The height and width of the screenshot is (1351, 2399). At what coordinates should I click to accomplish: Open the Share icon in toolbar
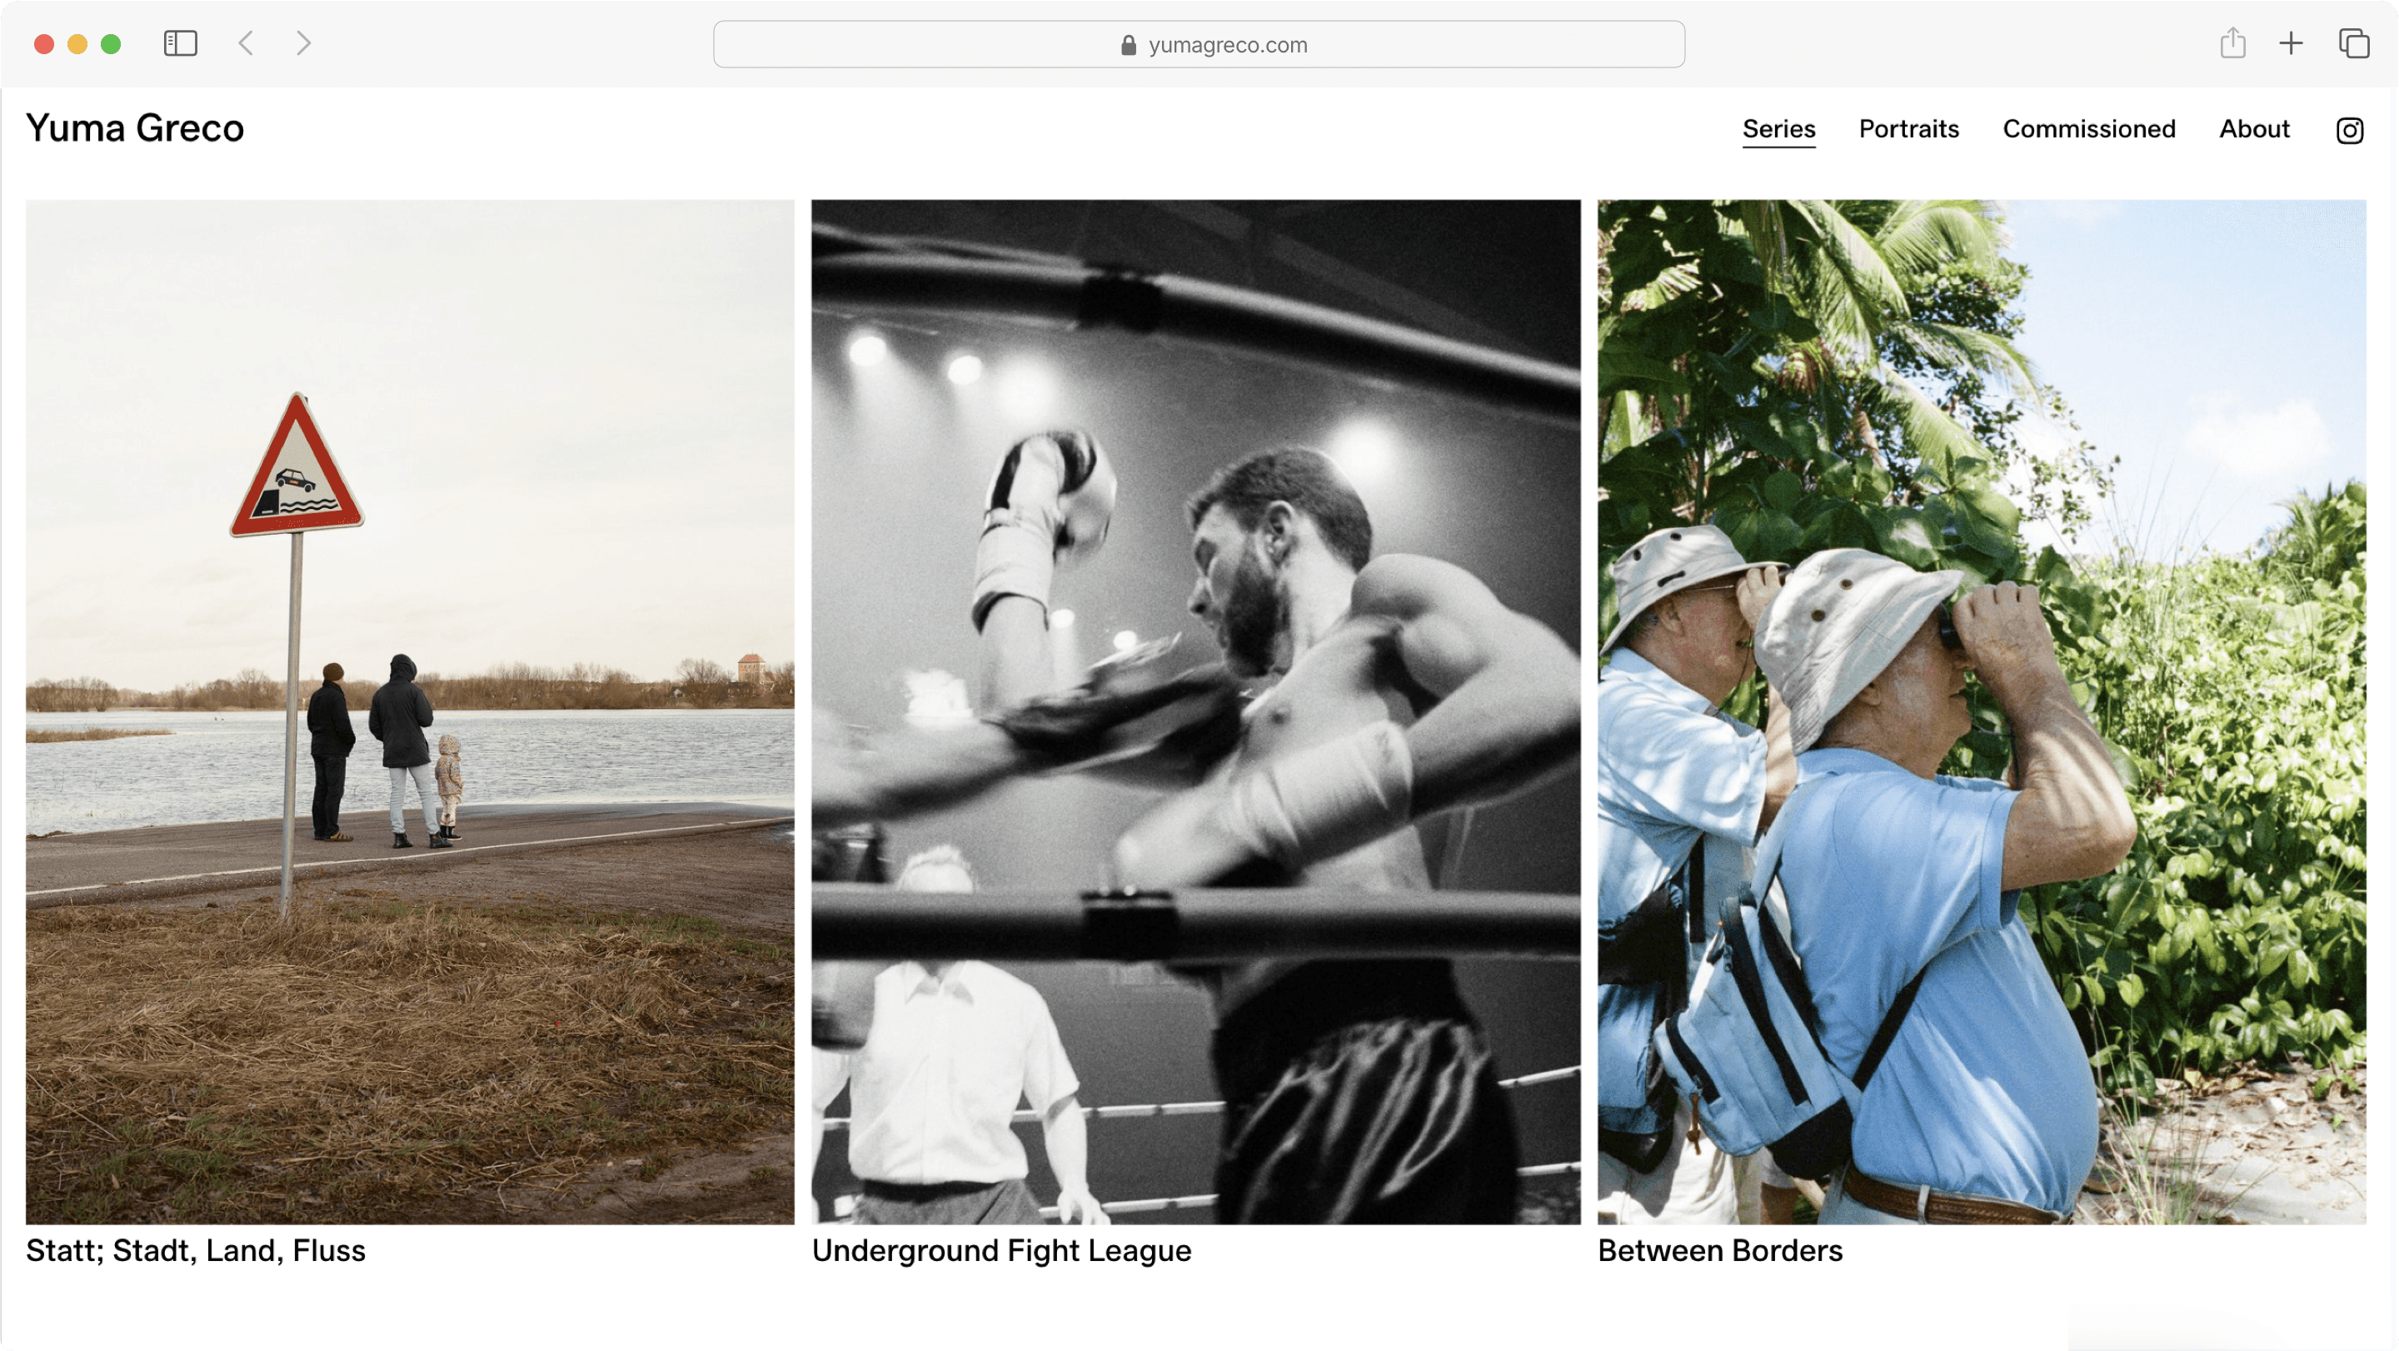tap(2232, 42)
